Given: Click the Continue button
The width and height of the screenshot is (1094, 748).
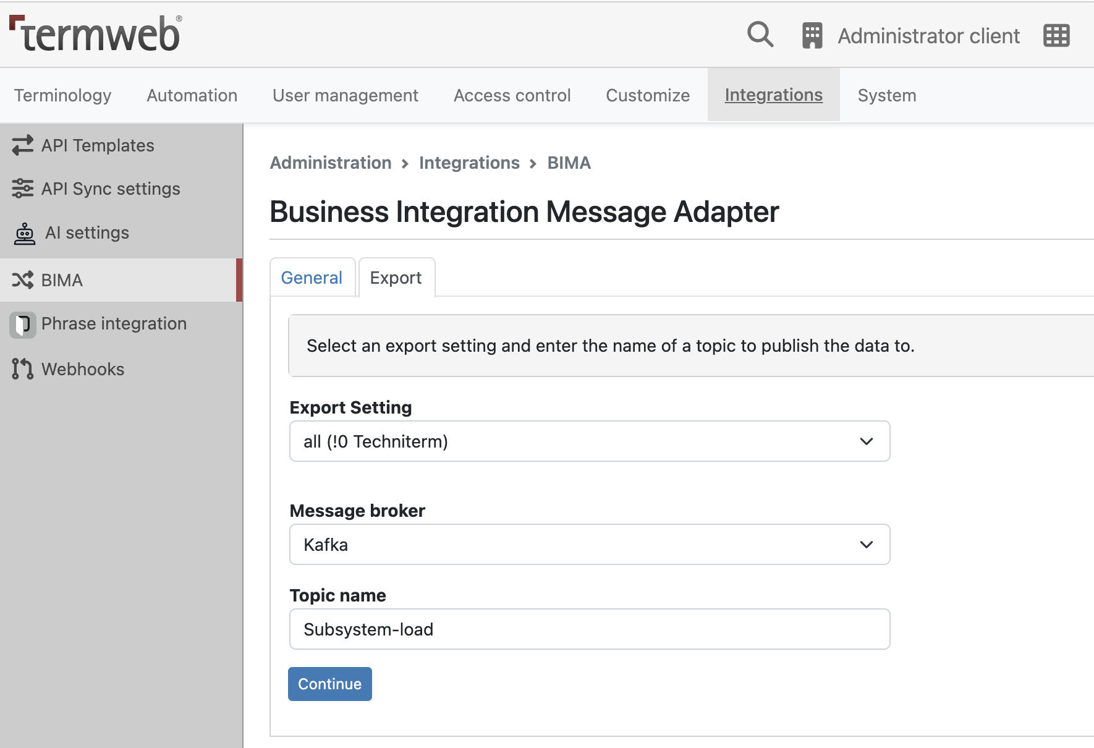Looking at the screenshot, I should click(x=330, y=684).
